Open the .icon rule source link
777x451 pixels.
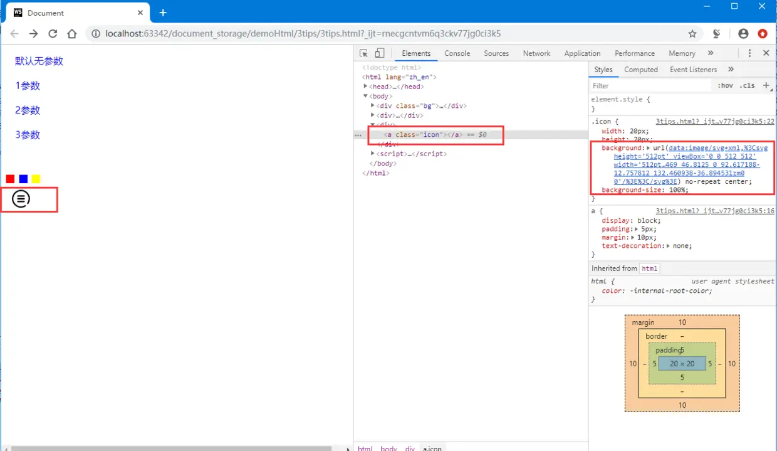coord(715,122)
